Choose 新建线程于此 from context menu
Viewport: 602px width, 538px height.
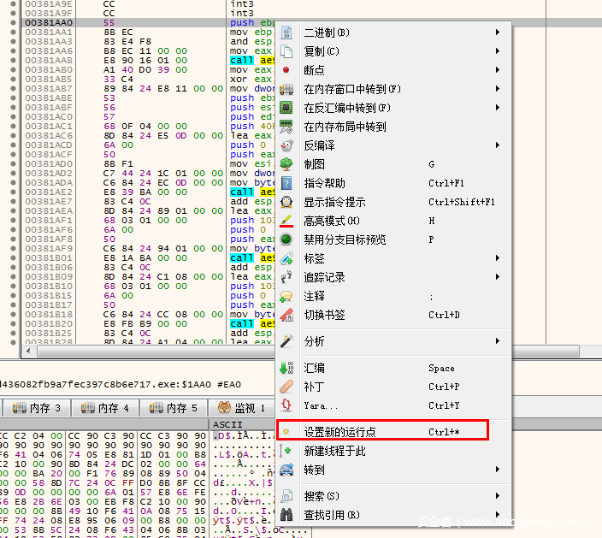point(334,451)
